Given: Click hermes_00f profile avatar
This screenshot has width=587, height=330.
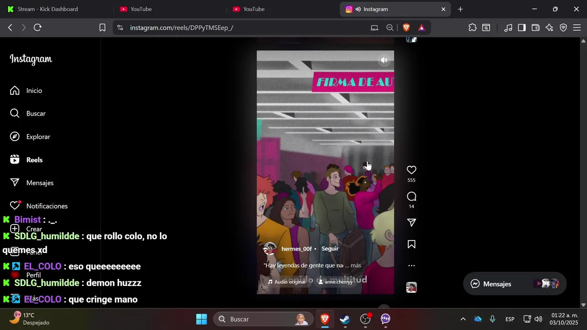Looking at the screenshot, I should [x=270, y=249].
